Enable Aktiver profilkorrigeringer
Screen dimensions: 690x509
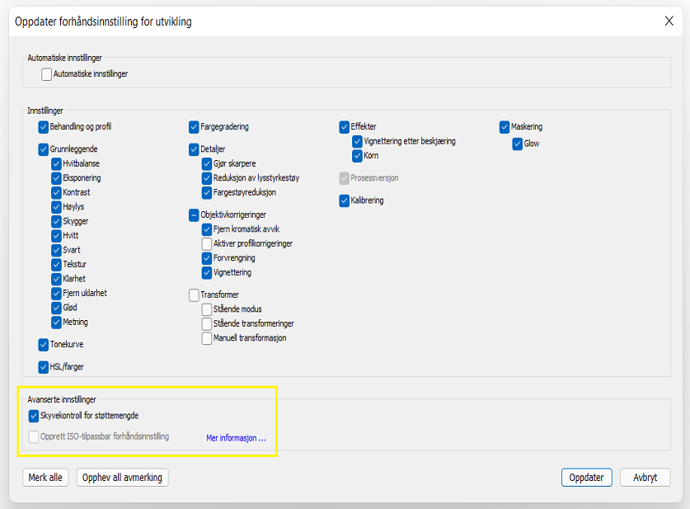pos(208,244)
